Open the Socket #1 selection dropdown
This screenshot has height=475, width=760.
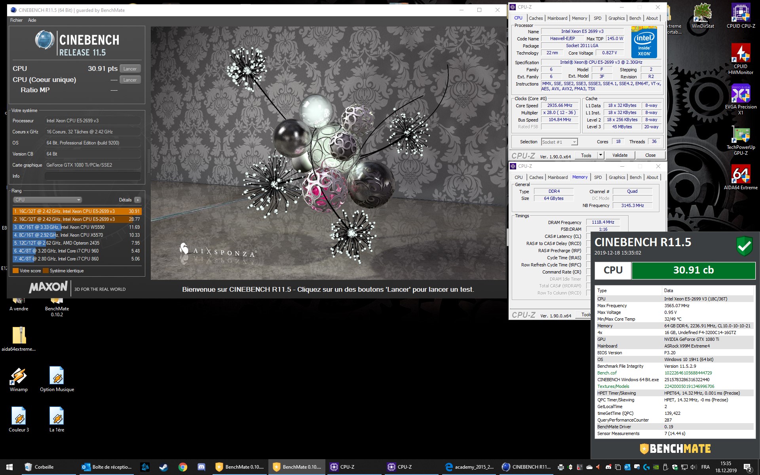coord(559,142)
